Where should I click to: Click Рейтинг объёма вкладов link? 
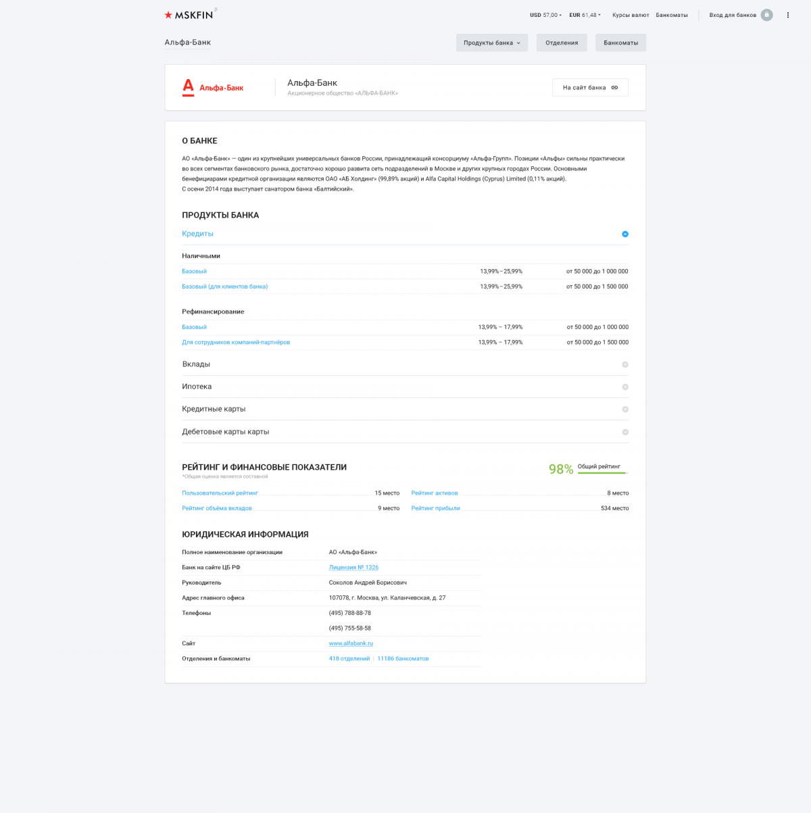[x=216, y=508]
